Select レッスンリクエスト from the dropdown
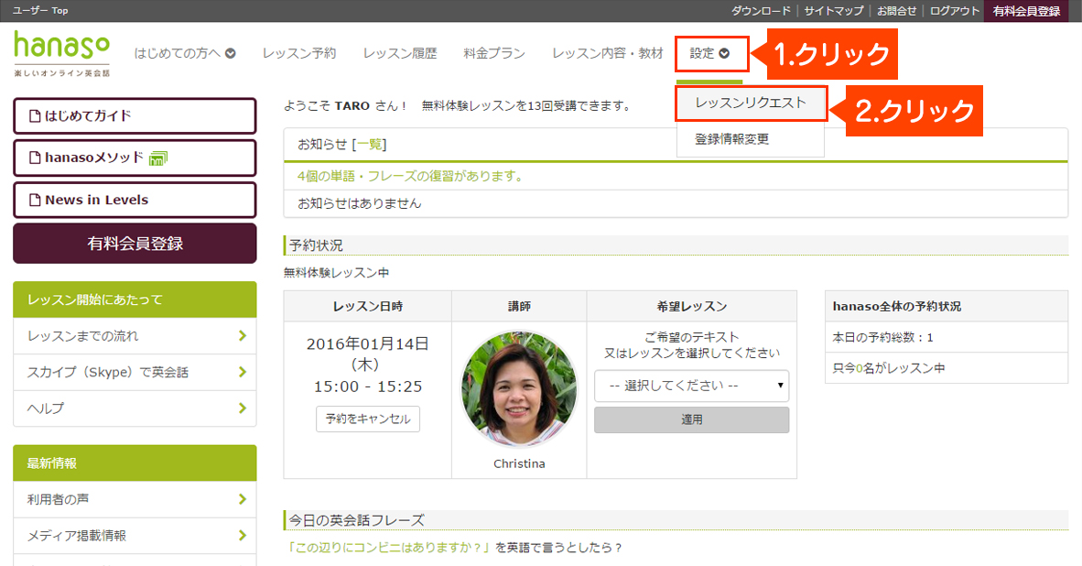Screen dimensions: 1082x566 tap(751, 103)
